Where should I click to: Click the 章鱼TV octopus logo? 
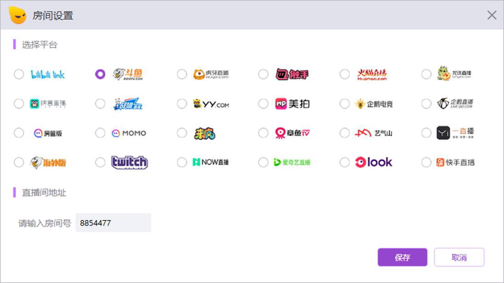tap(292, 133)
